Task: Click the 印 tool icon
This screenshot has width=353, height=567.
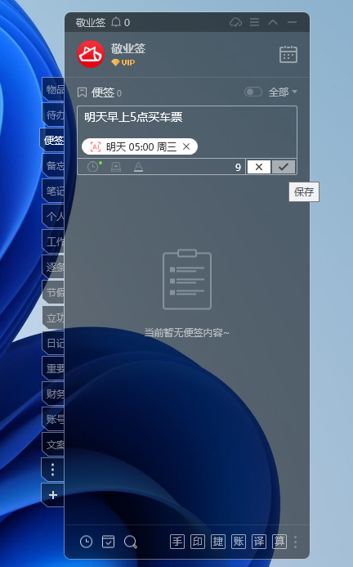Action: point(198,542)
